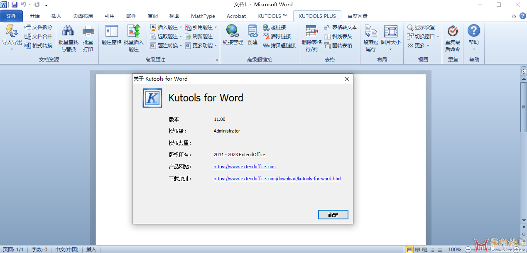Expand the 切换窗口 switch windows dropdown

coord(438,37)
